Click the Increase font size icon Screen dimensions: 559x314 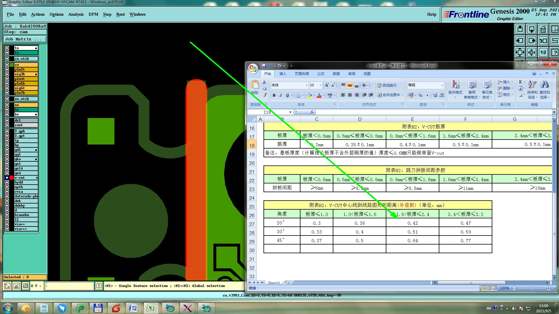[x=327, y=85]
